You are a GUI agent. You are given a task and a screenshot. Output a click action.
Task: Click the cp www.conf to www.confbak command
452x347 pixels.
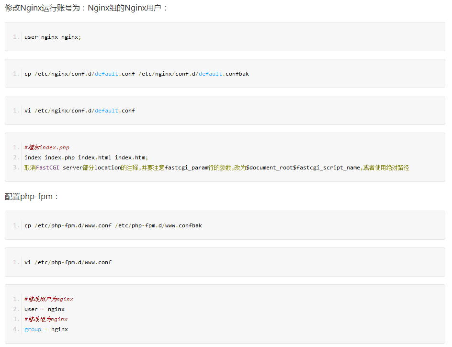point(113,225)
